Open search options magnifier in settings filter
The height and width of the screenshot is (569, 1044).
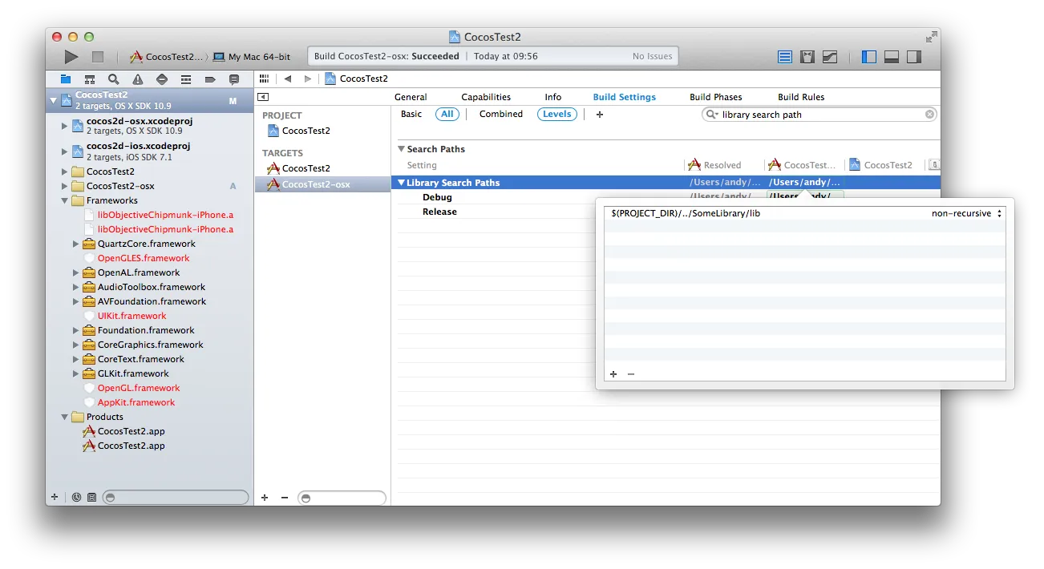coord(712,115)
